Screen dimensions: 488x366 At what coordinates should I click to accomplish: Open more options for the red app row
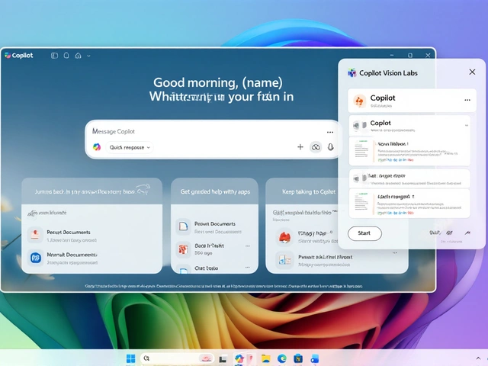click(247, 246)
